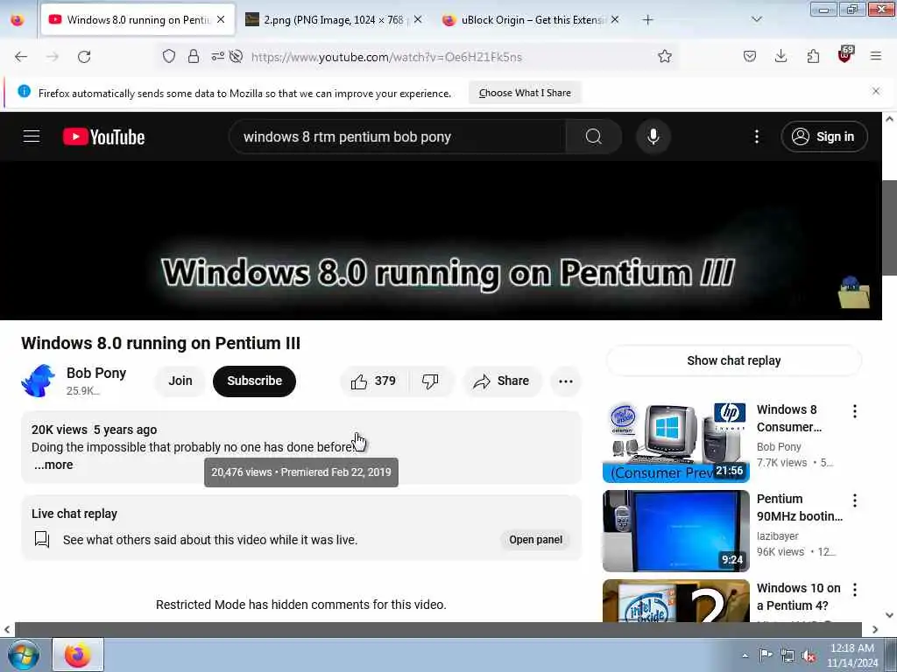
Task: Click the '20K views' text in description
Action: pos(60,430)
